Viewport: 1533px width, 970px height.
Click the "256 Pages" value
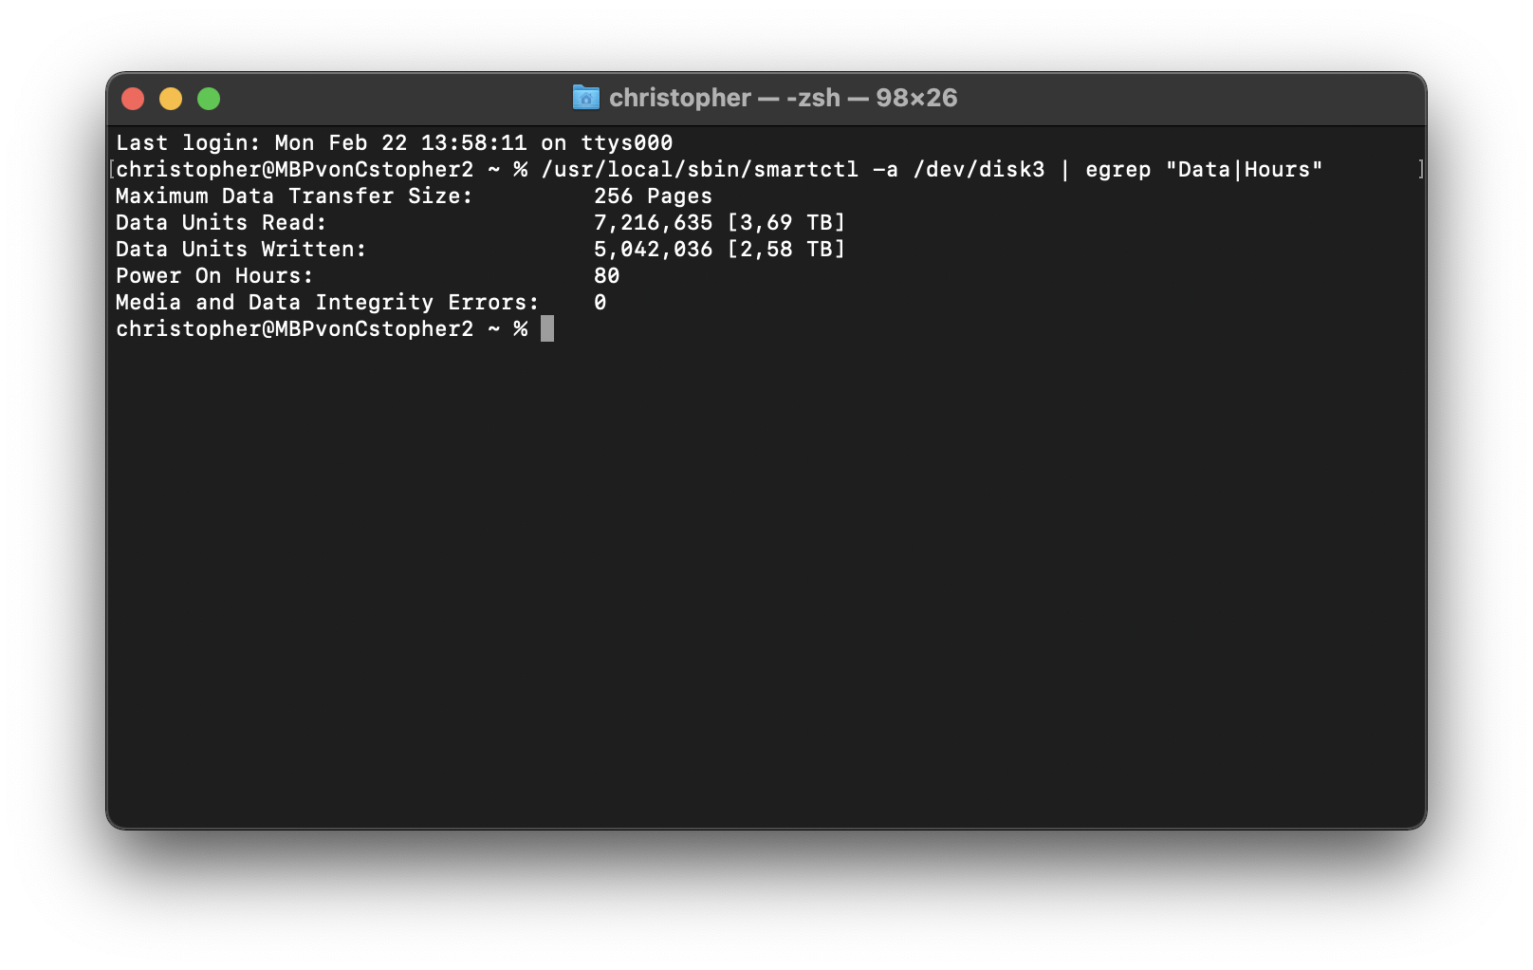click(x=653, y=196)
